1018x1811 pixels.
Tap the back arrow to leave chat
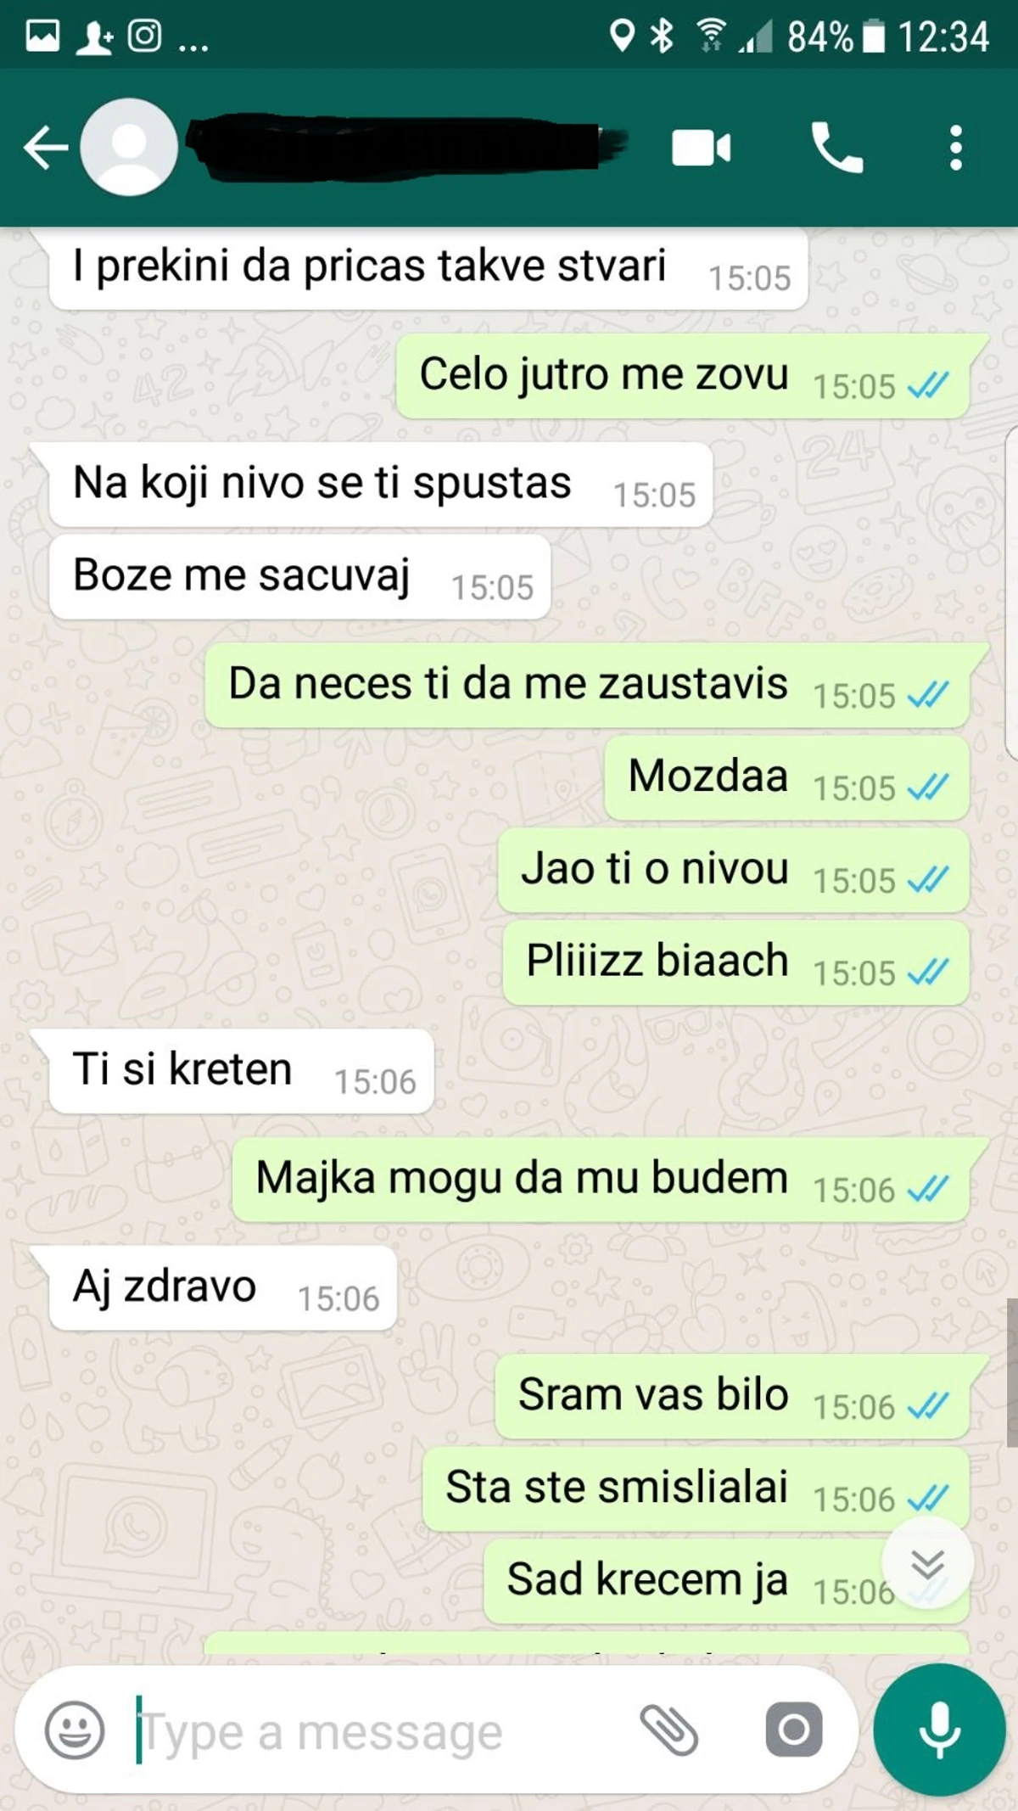(x=46, y=148)
